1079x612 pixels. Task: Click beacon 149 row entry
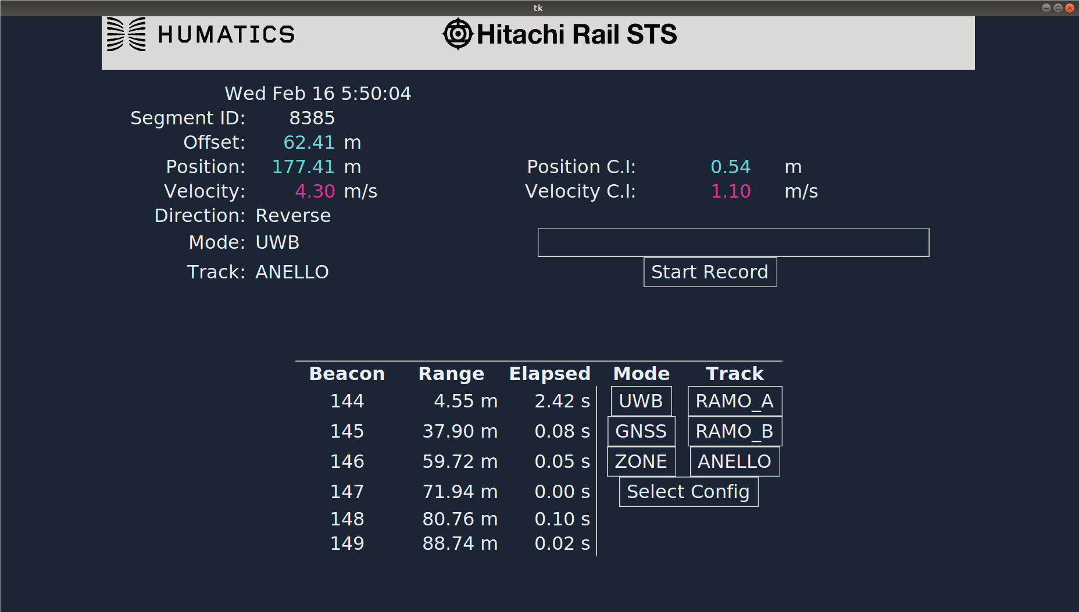coord(347,543)
